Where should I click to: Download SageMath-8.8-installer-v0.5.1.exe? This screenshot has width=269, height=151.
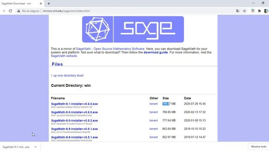click(74, 137)
